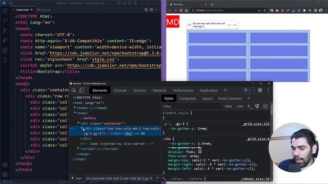Click VS Code split editor icon
328x184 pixels.
click(151, 10)
